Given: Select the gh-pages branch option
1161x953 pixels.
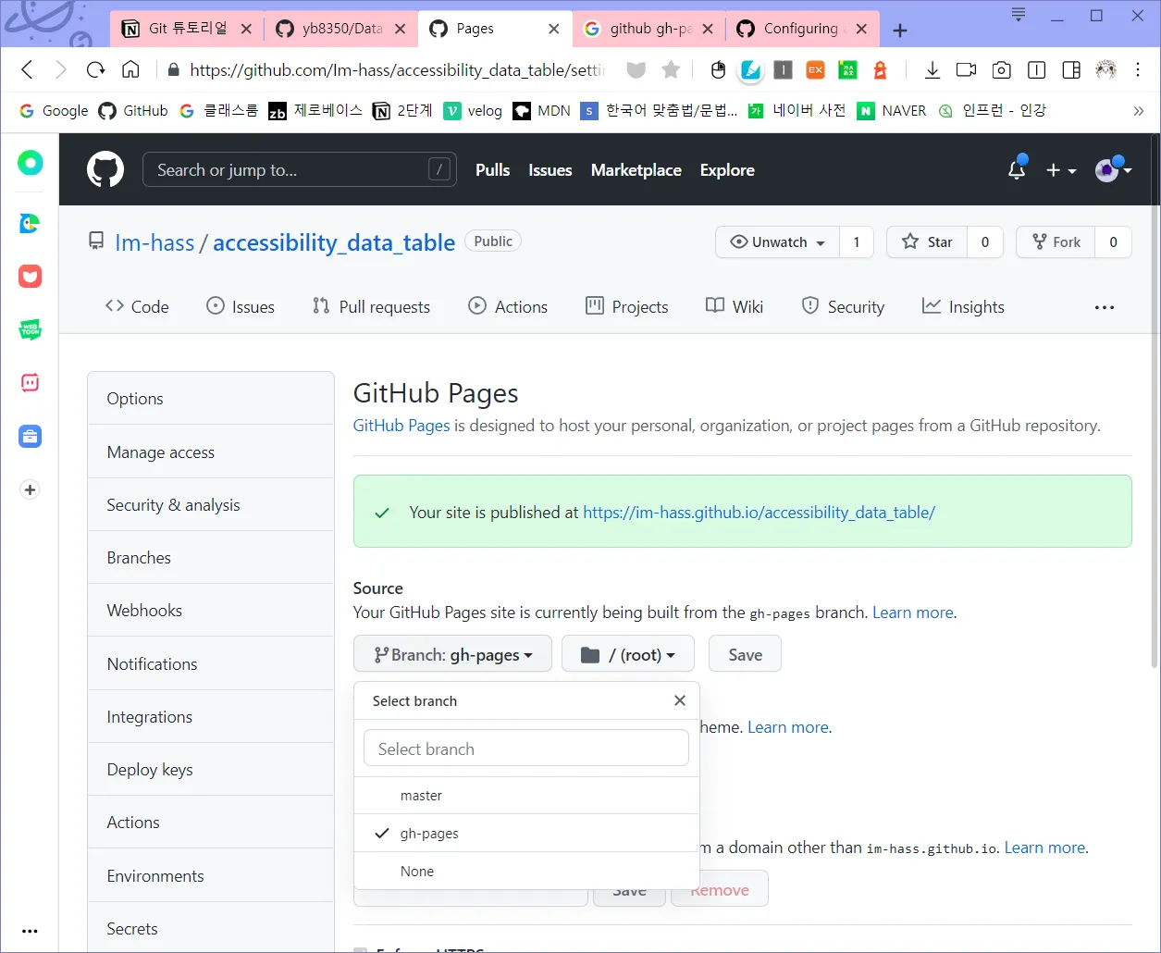Looking at the screenshot, I should coord(526,834).
